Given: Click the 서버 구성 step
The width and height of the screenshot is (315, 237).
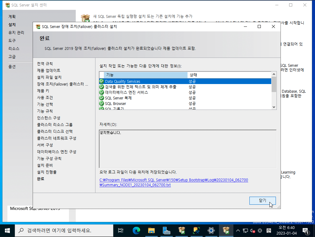Looking at the screenshot, I should tap(45, 145).
